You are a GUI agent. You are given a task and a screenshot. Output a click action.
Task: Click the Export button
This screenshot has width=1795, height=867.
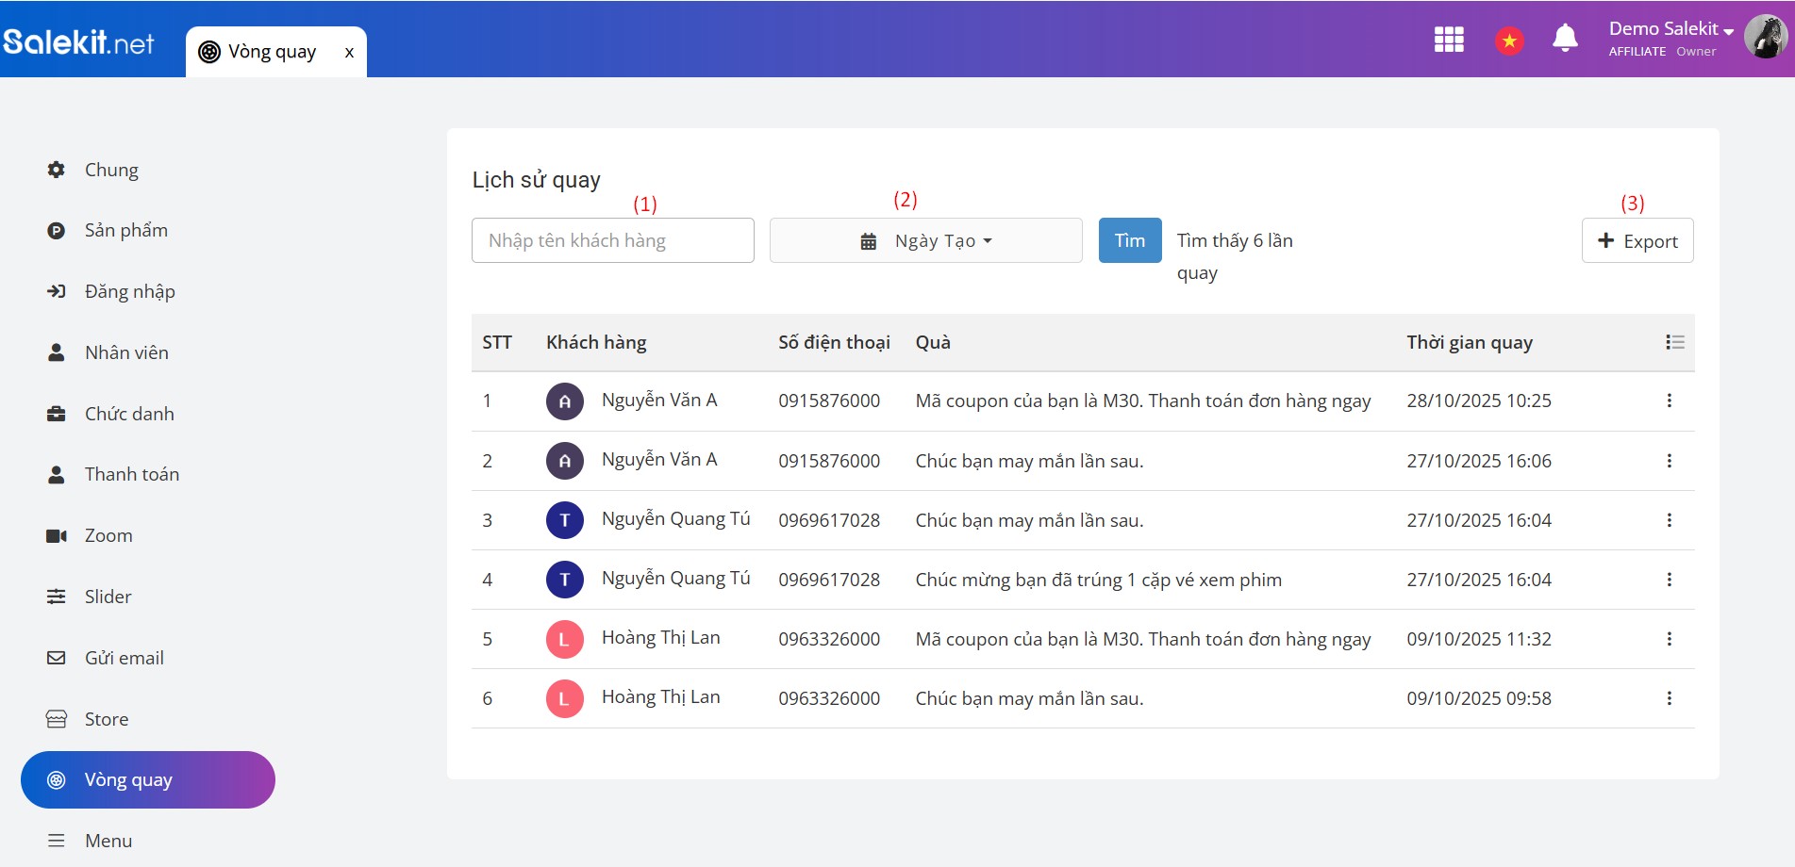(1637, 241)
